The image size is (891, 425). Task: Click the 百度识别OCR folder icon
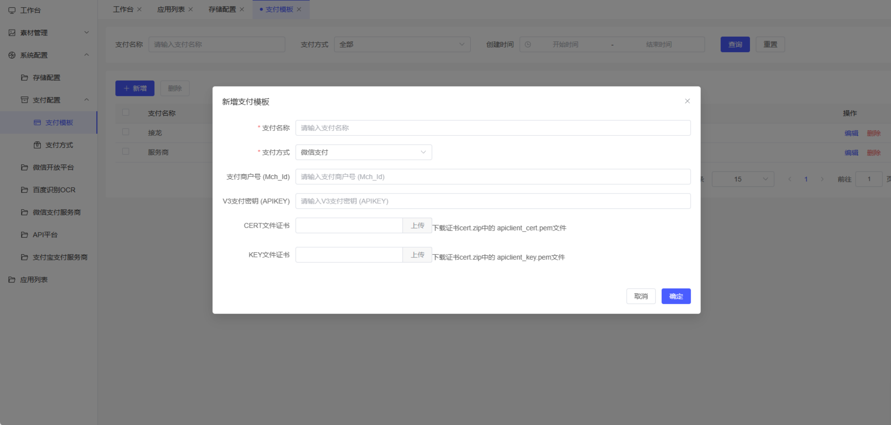click(24, 190)
